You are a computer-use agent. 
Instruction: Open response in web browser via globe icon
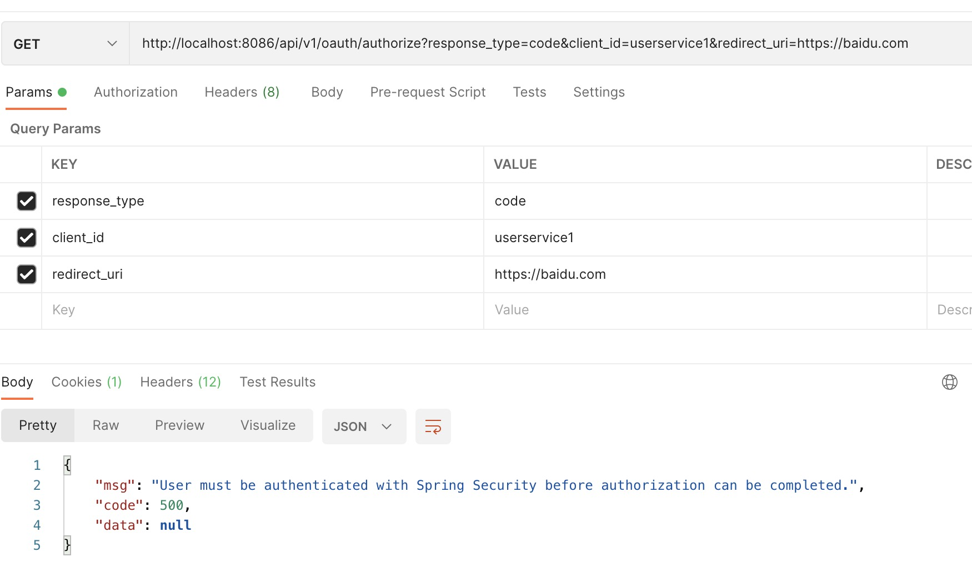pos(949,382)
